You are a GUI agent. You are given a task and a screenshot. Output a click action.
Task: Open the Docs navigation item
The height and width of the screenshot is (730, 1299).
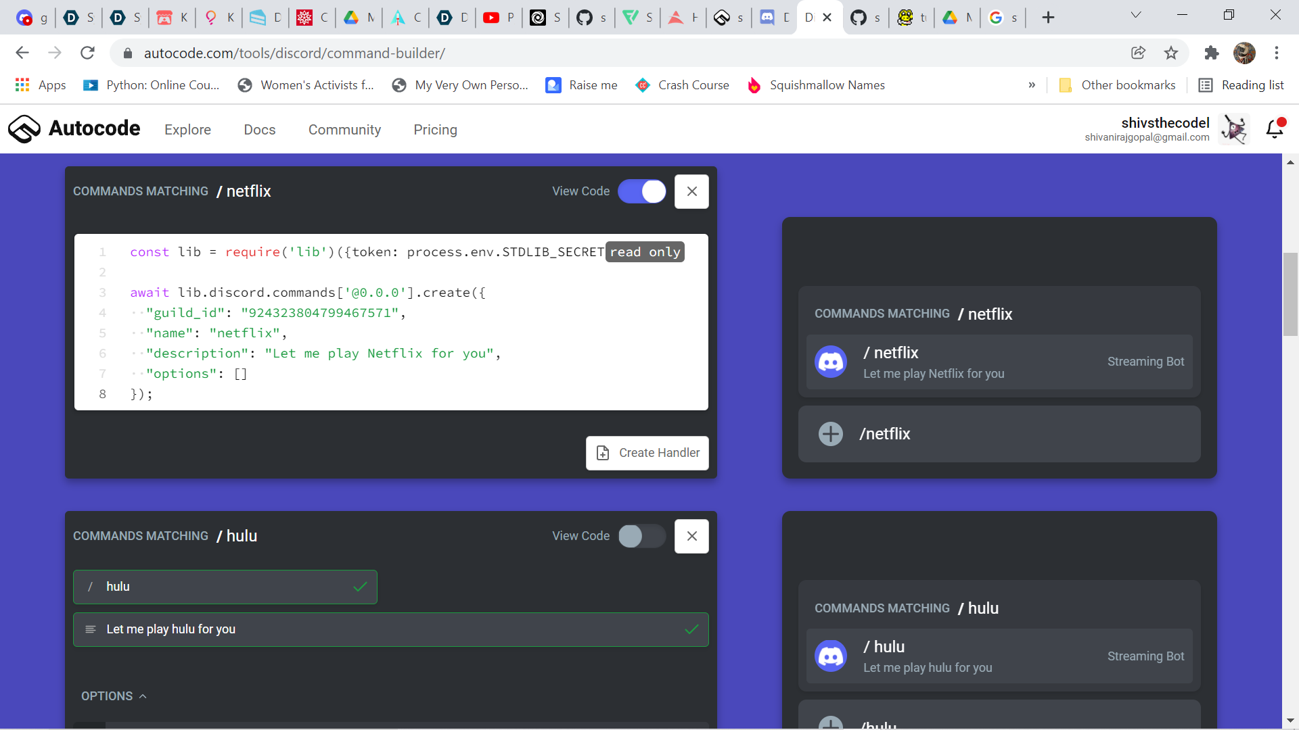(259, 130)
